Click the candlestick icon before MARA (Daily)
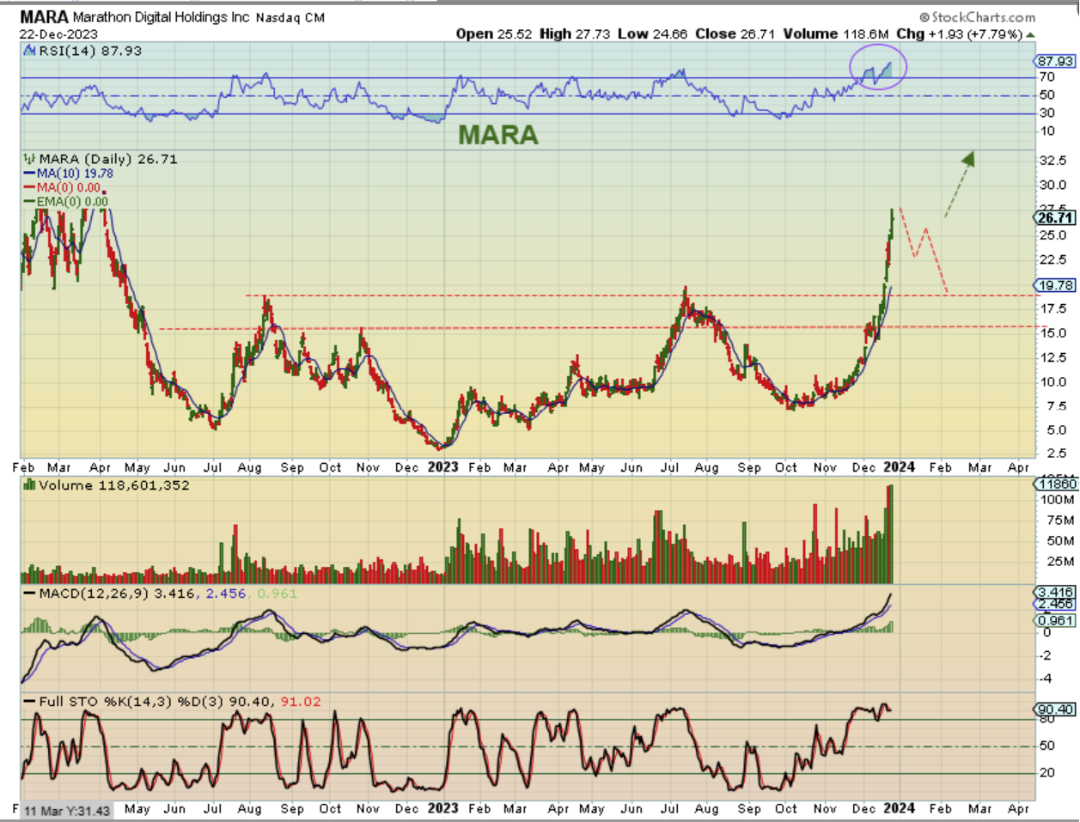 tap(30, 159)
